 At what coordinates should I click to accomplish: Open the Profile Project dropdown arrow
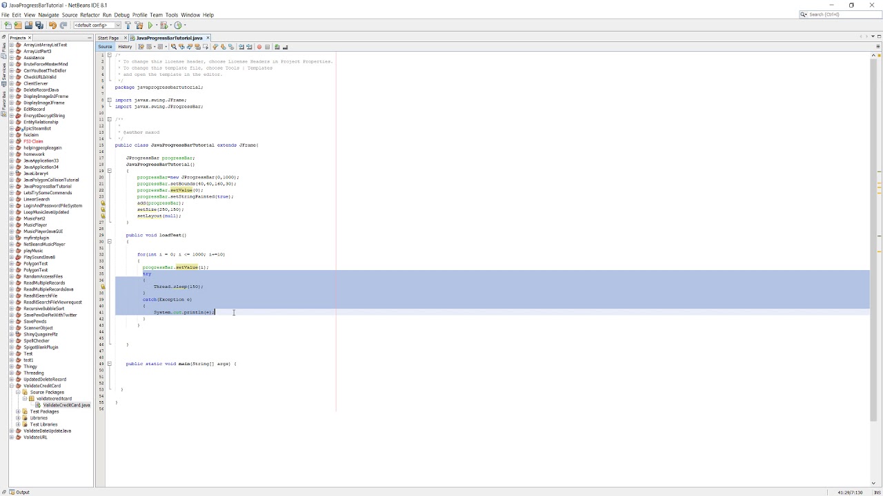(x=184, y=25)
